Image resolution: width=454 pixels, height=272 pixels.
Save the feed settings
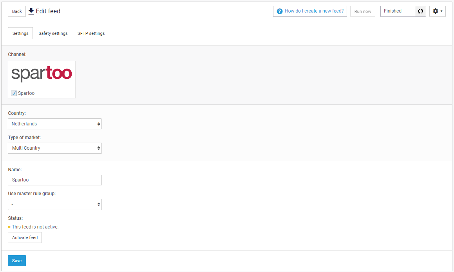click(17, 261)
